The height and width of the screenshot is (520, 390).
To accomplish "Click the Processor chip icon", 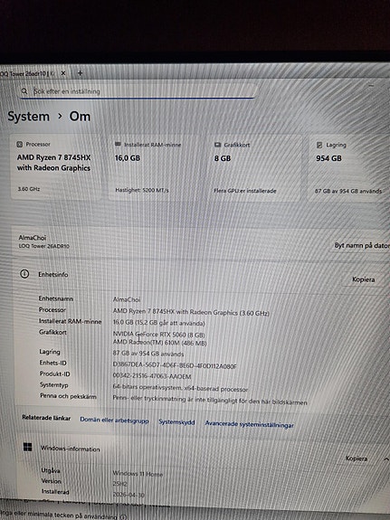I will (x=20, y=145).
